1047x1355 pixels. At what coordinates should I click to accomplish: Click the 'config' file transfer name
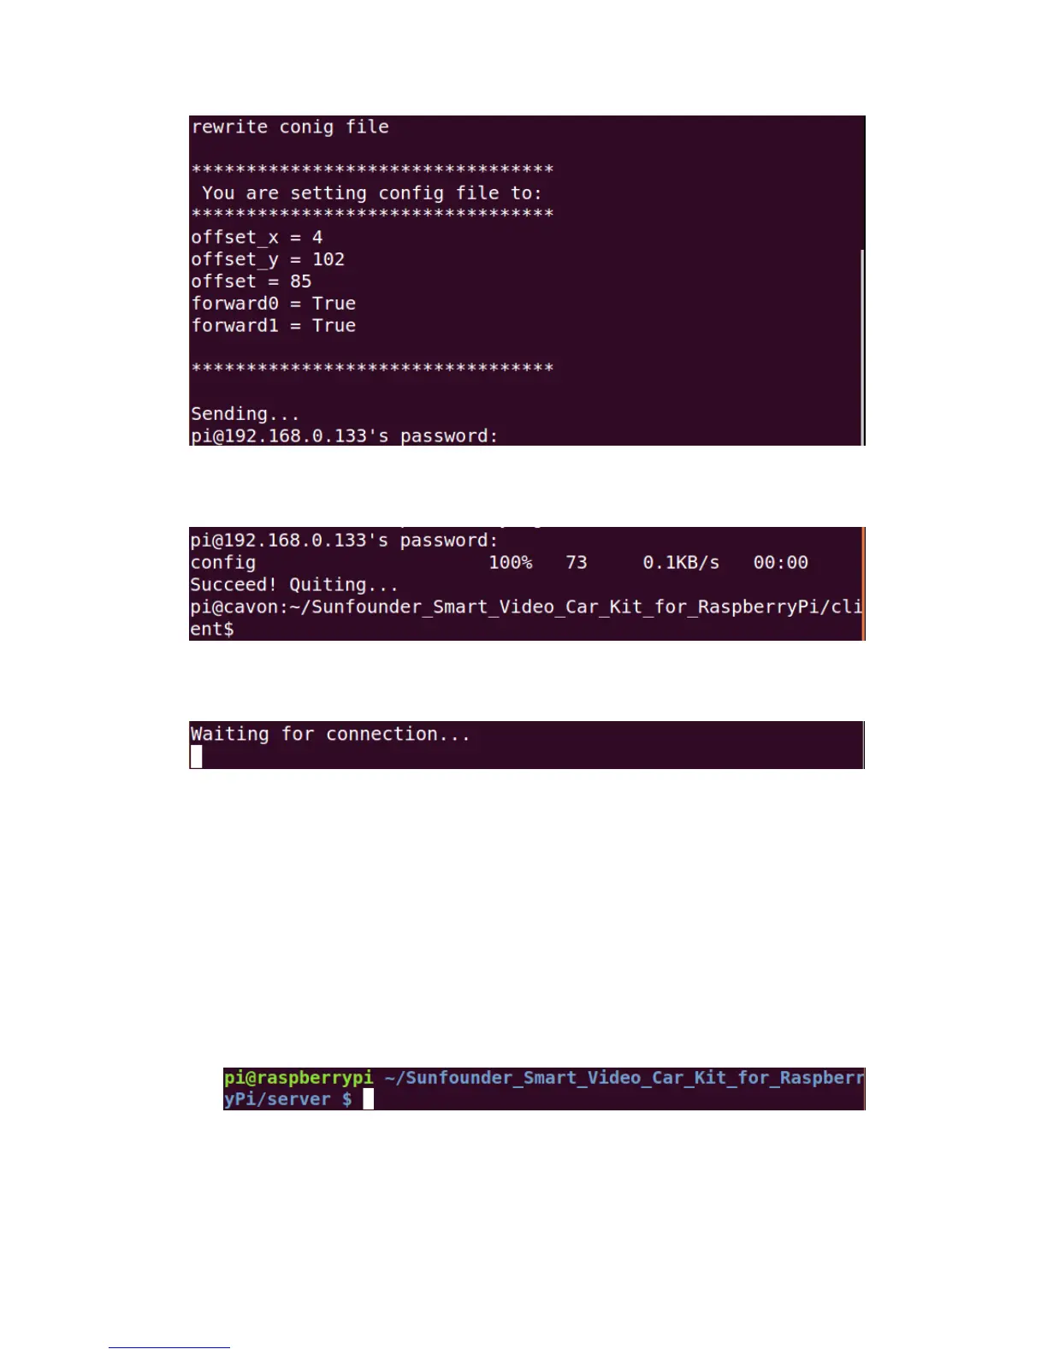point(223,563)
